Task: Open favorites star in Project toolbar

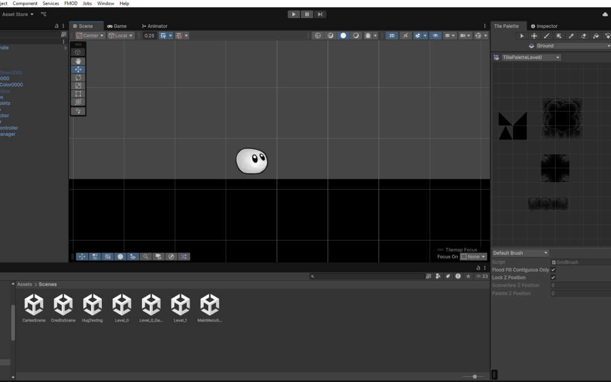Action: tap(468, 276)
